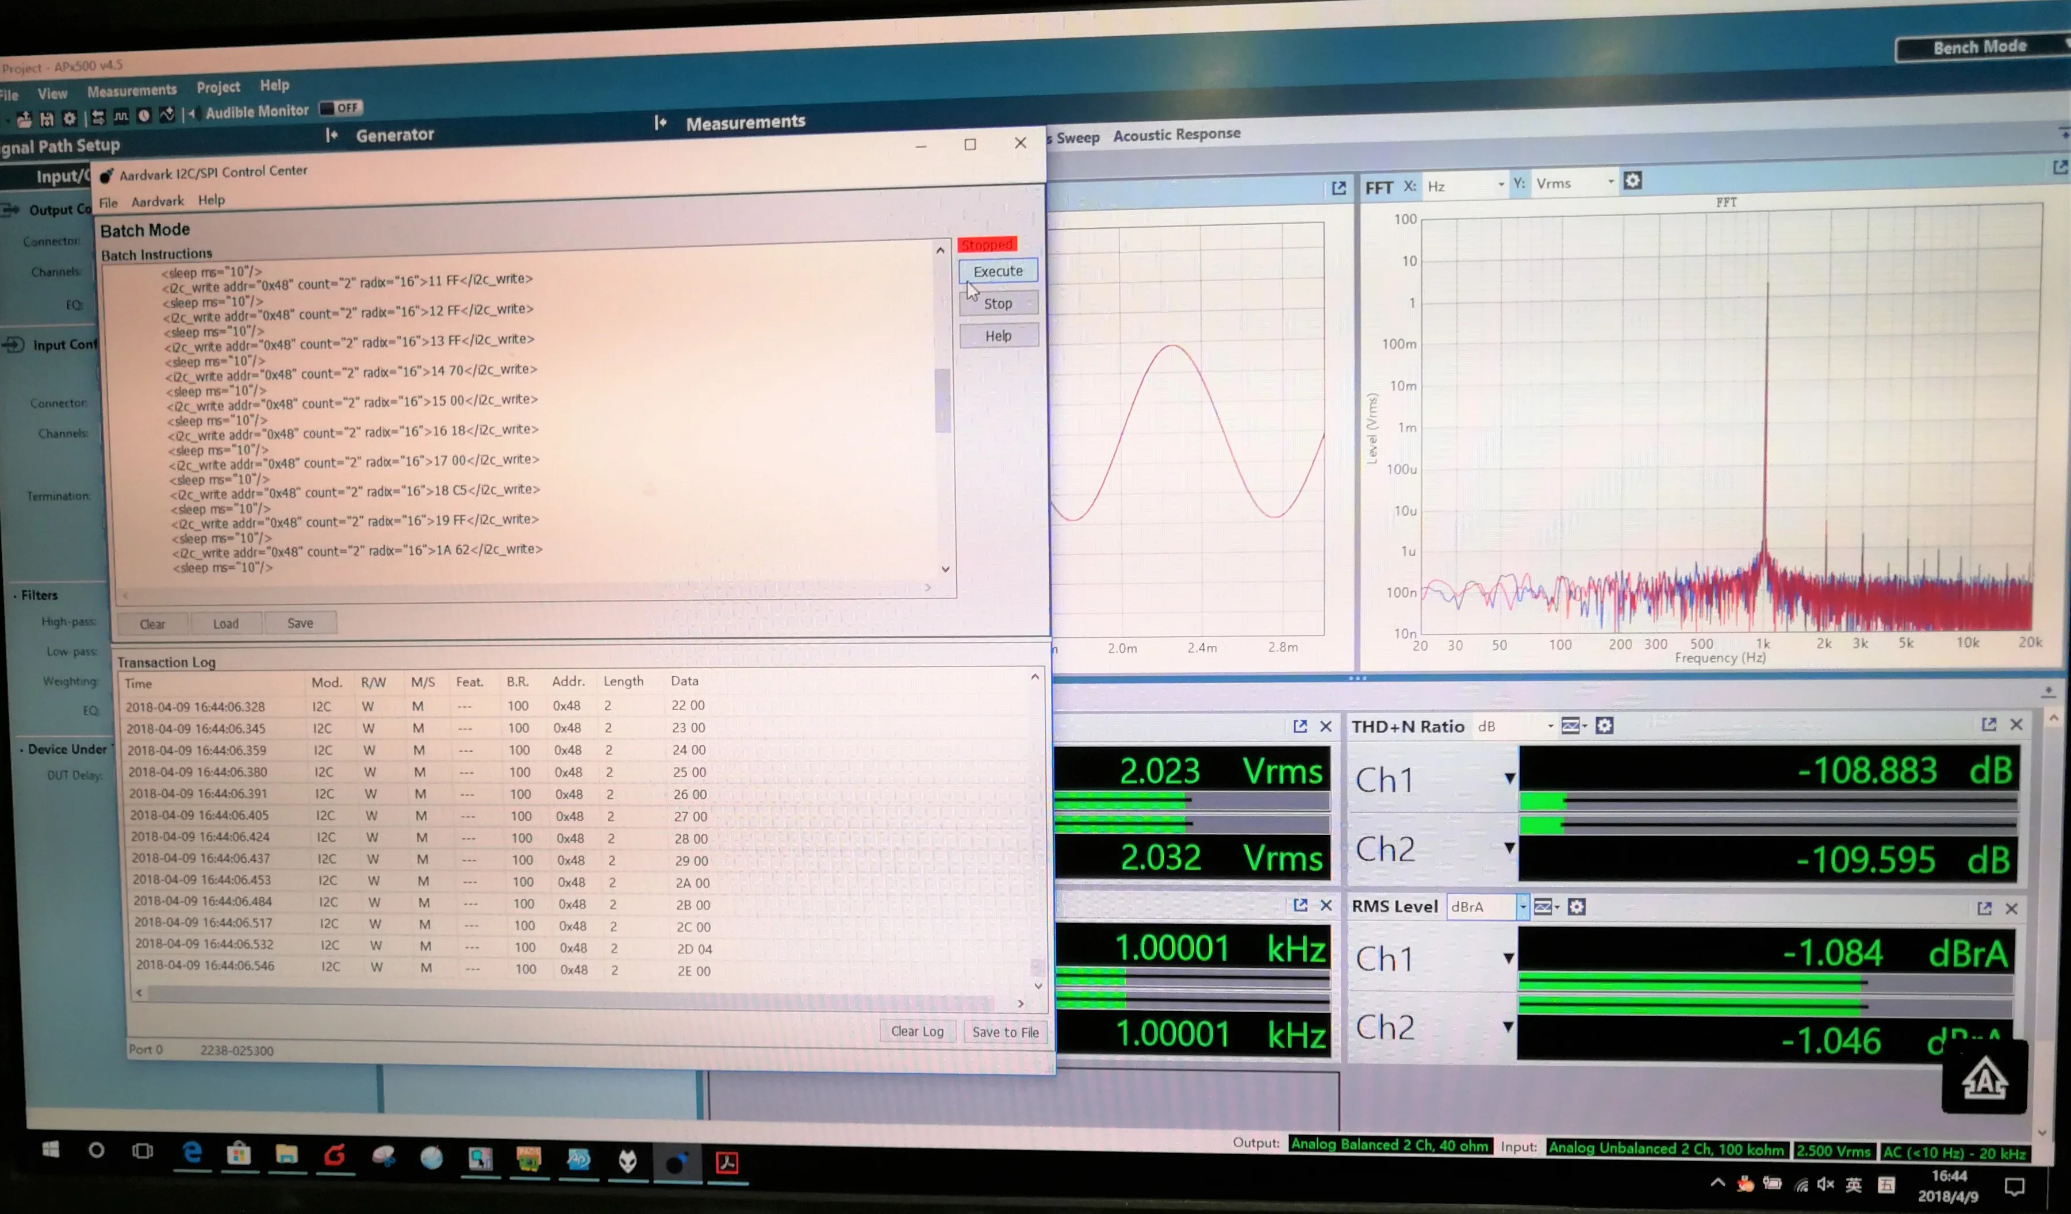Open FFT graph settings gear

coord(1632,181)
